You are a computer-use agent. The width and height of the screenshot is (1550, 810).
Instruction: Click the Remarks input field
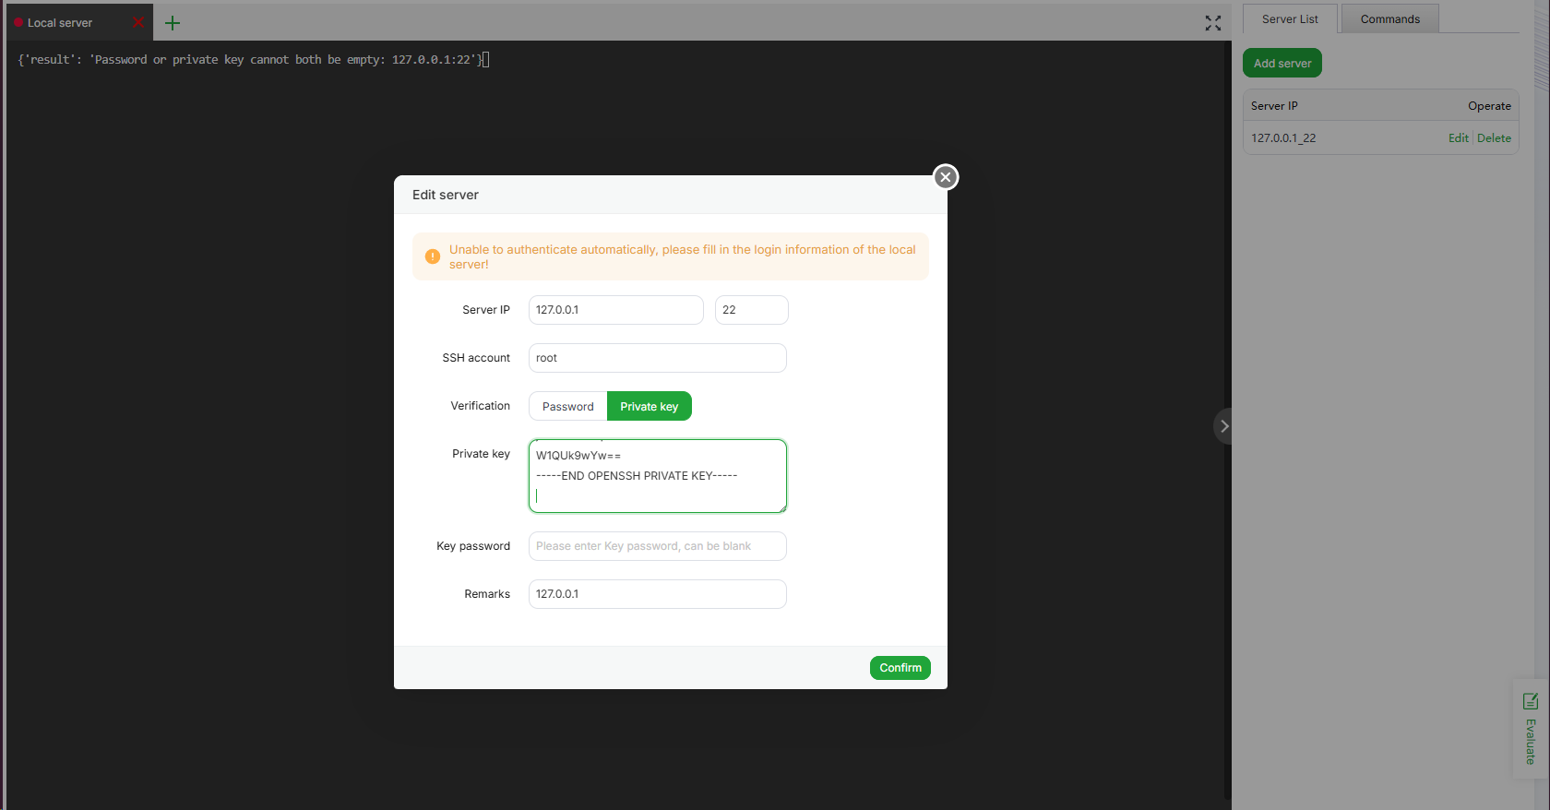coord(657,594)
